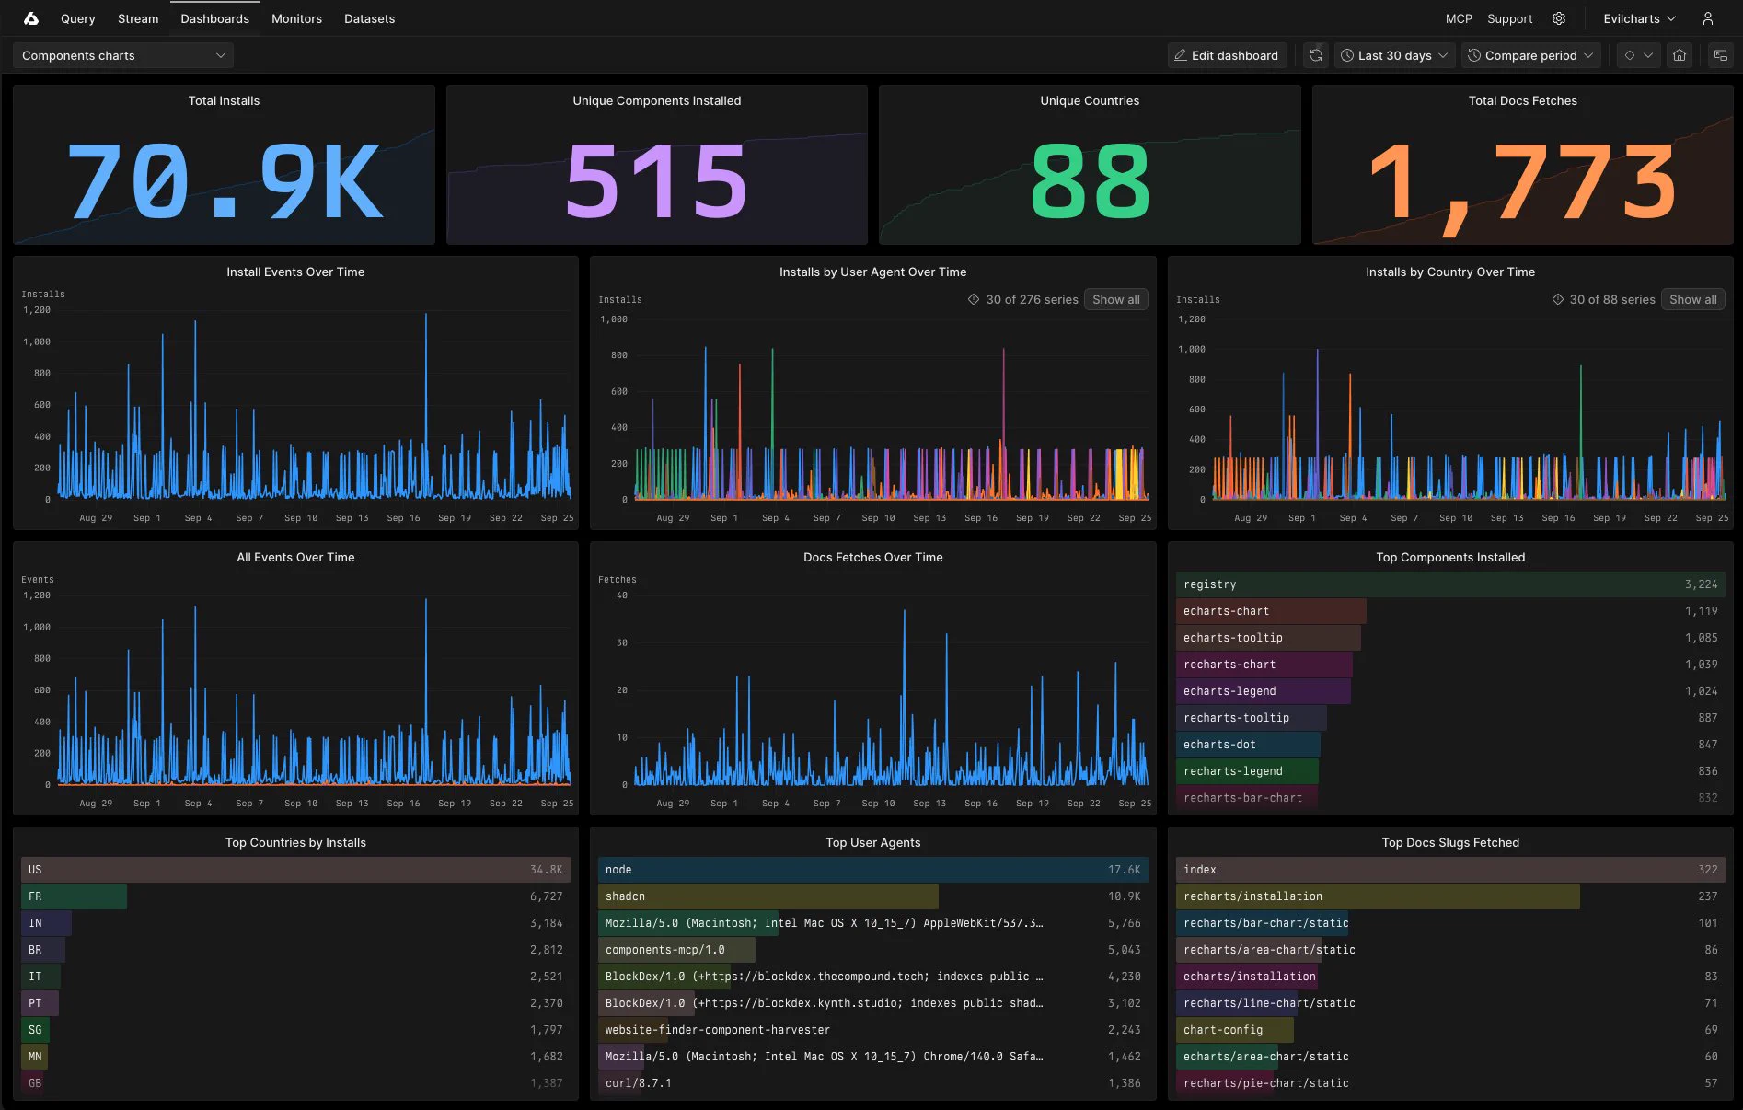Open the Components charts dashboard selector
Screen dimensions: 1743x1110
click(123, 55)
